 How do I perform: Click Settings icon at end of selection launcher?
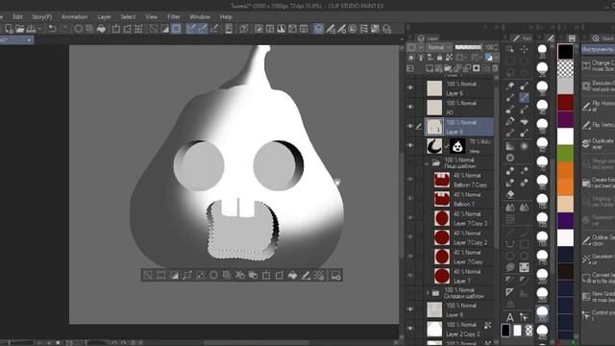(x=335, y=275)
